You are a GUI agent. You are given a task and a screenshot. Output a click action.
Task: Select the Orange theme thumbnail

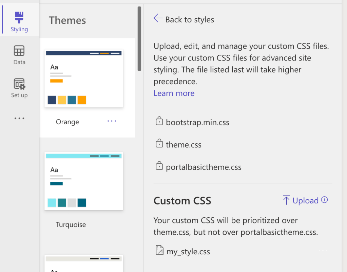tap(84, 79)
